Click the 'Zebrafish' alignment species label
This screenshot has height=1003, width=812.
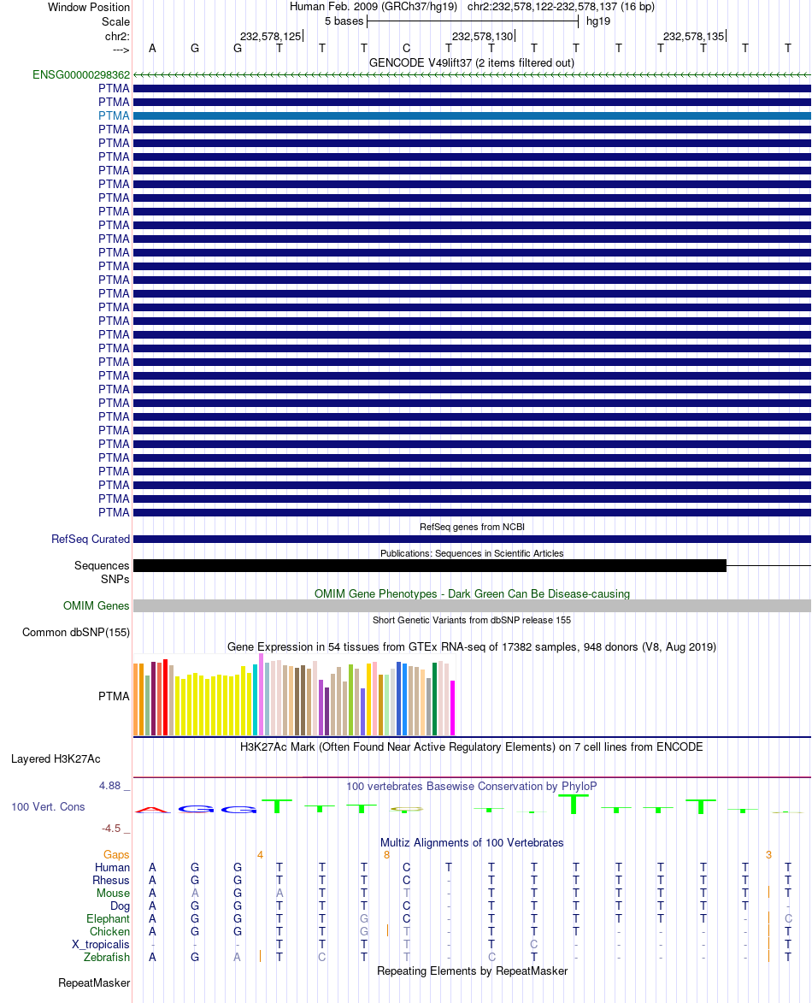point(107,957)
